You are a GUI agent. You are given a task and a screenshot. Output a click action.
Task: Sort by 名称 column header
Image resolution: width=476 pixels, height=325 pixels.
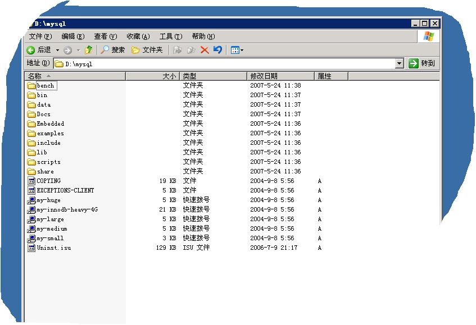pos(75,76)
